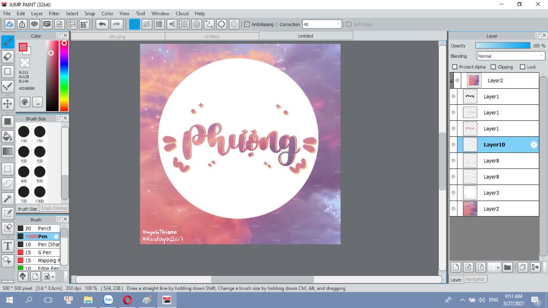Duplicate the selected layer
Screen dimensions: 548x308
(x=523, y=267)
